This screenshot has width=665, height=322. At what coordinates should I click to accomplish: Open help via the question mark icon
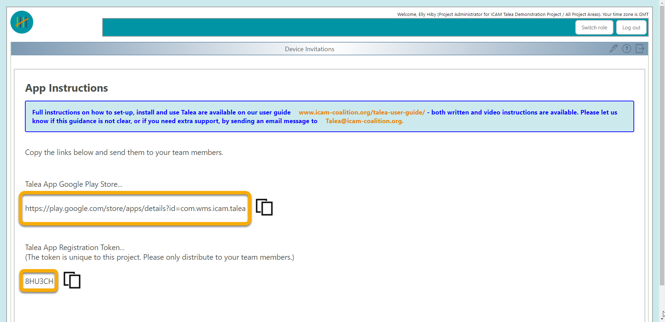pyautogui.click(x=627, y=49)
